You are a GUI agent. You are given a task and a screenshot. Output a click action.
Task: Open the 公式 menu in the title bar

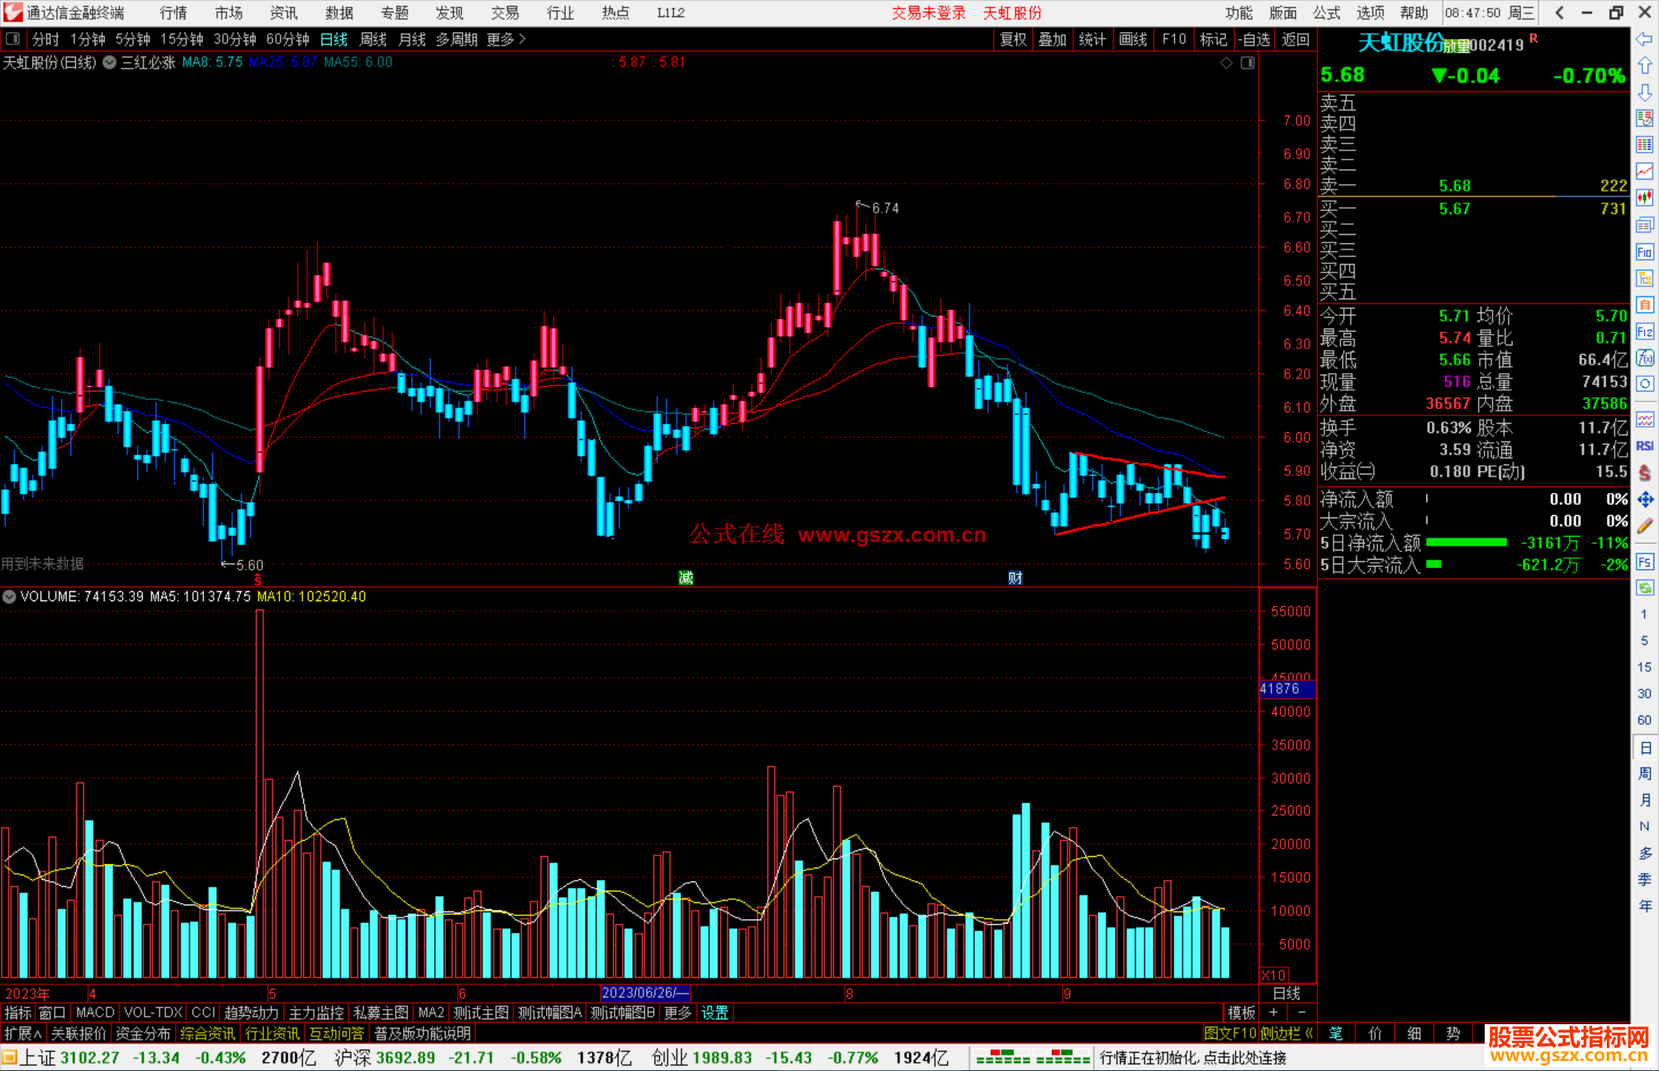coord(1326,13)
